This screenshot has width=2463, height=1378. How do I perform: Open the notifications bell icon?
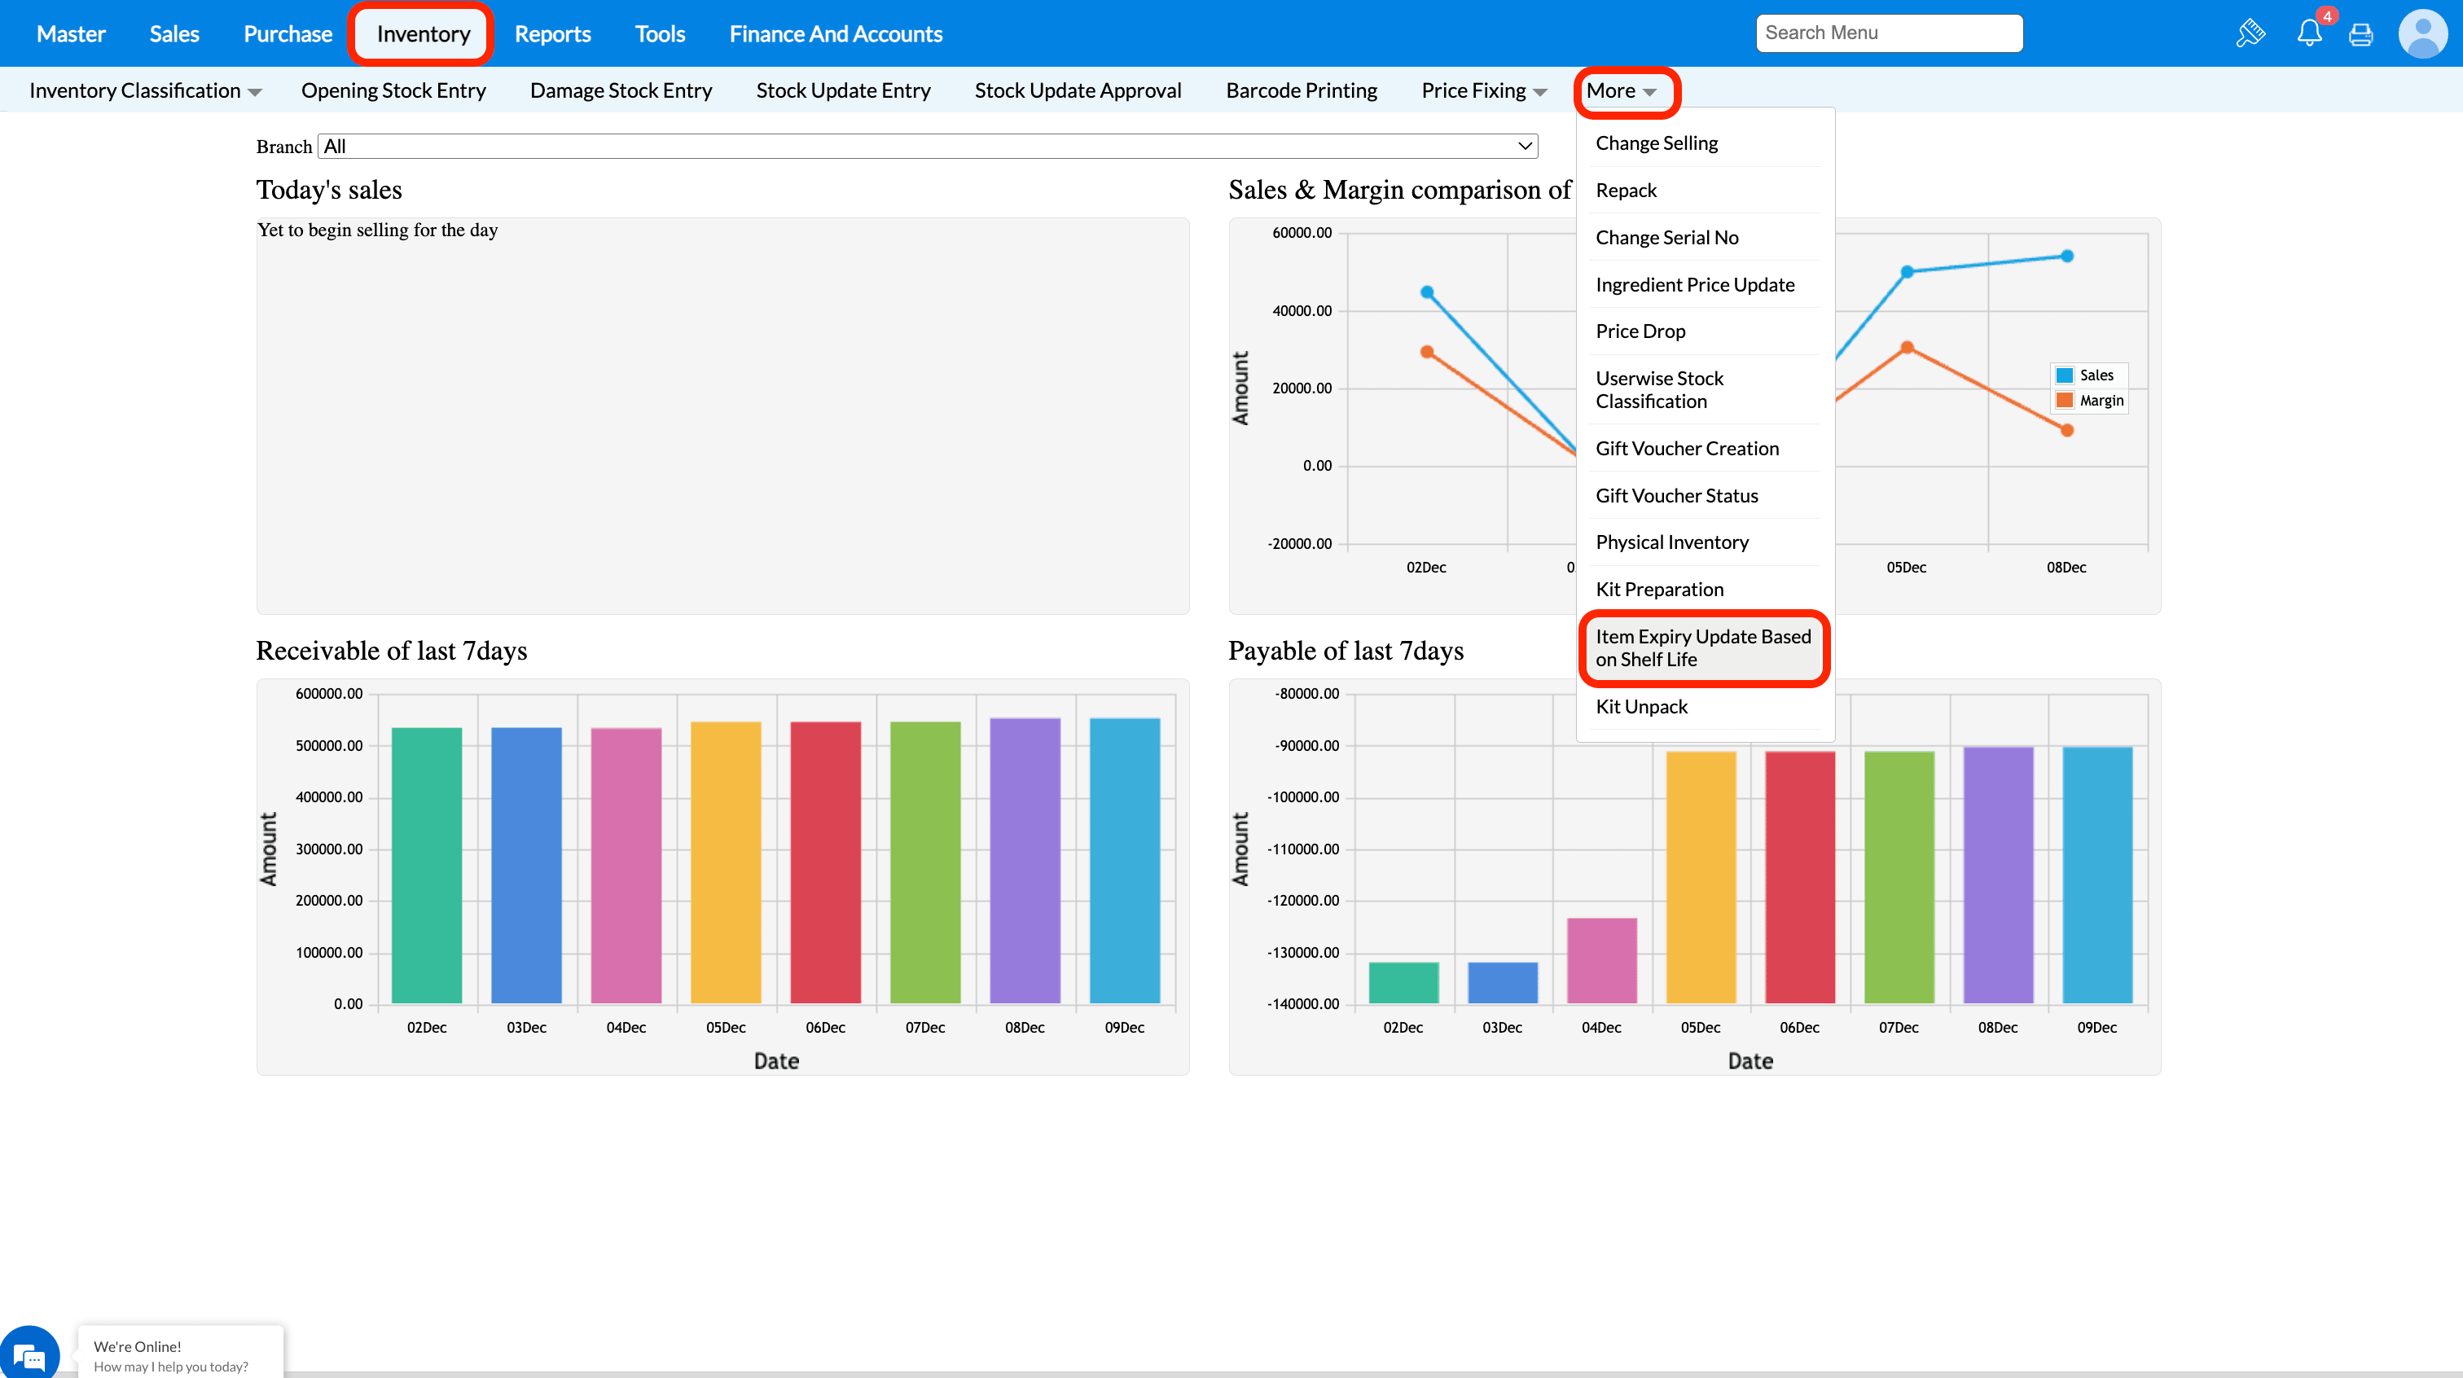click(2309, 33)
